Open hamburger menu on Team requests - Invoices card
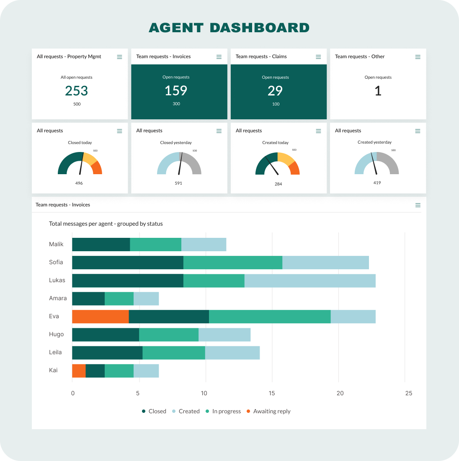 point(219,57)
